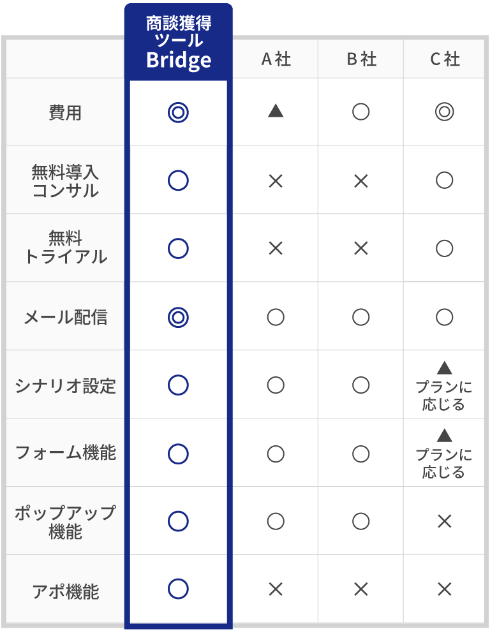Click プランに応じる text in フォーム機能 row
This screenshot has height=636, width=490.
(x=444, y=464)
